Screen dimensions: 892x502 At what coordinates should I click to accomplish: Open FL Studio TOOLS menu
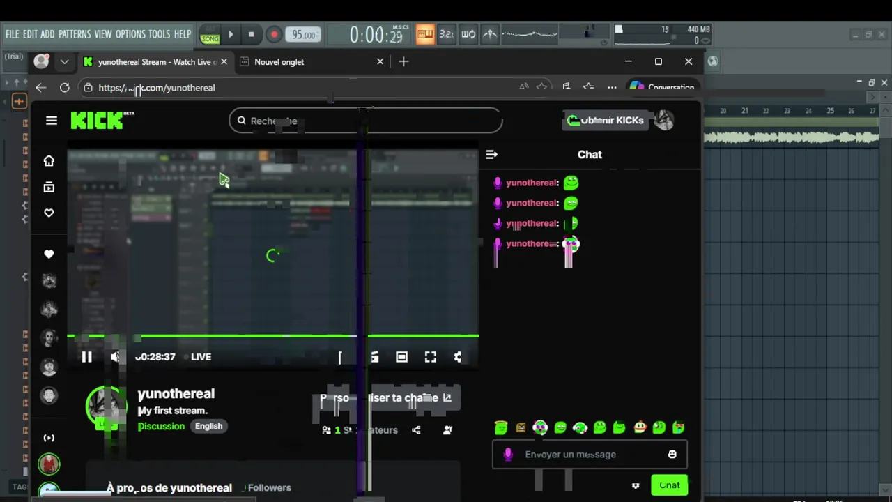(160, 34)
